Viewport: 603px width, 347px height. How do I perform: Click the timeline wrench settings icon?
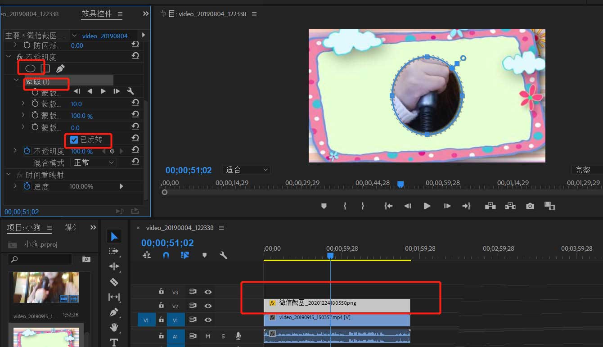click(223, 255)
